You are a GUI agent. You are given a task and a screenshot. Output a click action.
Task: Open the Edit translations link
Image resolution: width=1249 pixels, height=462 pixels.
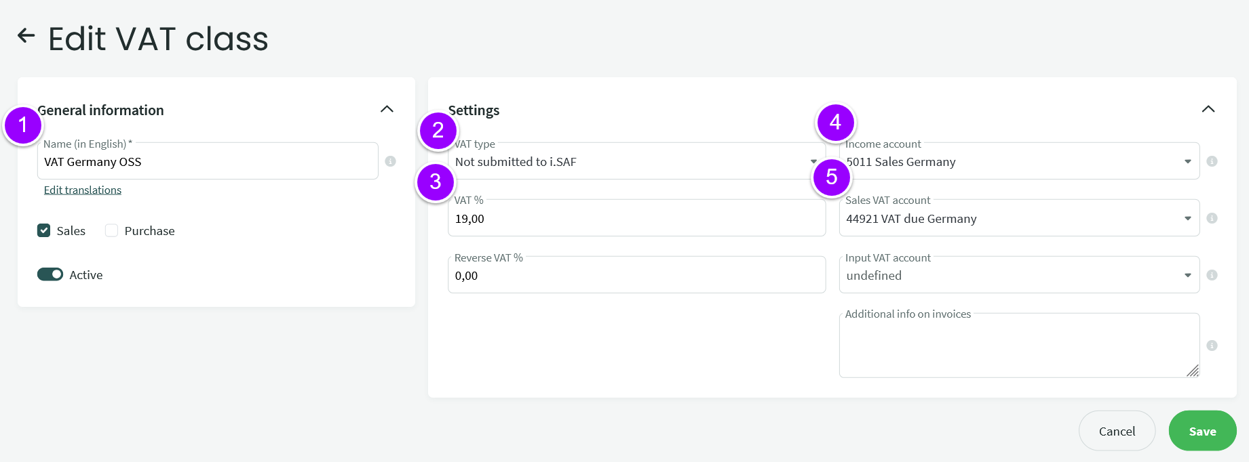click(x=83, y=190)
